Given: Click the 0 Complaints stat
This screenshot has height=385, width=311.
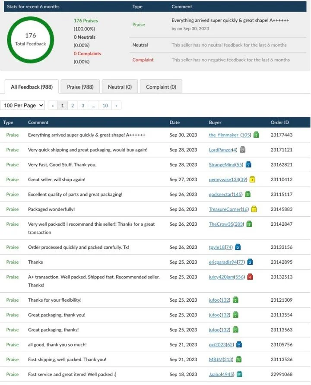Looking at the screenshot, I should (x=87, y=54).
